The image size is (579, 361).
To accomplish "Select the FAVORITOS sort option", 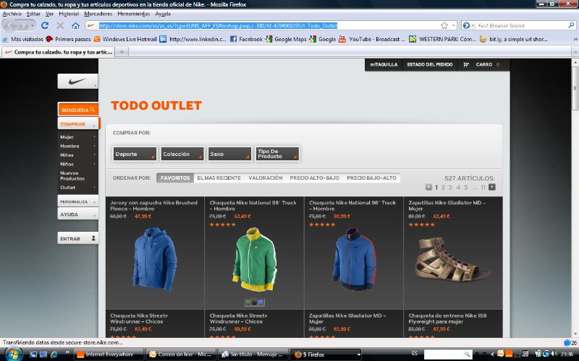I will (175, 178).
